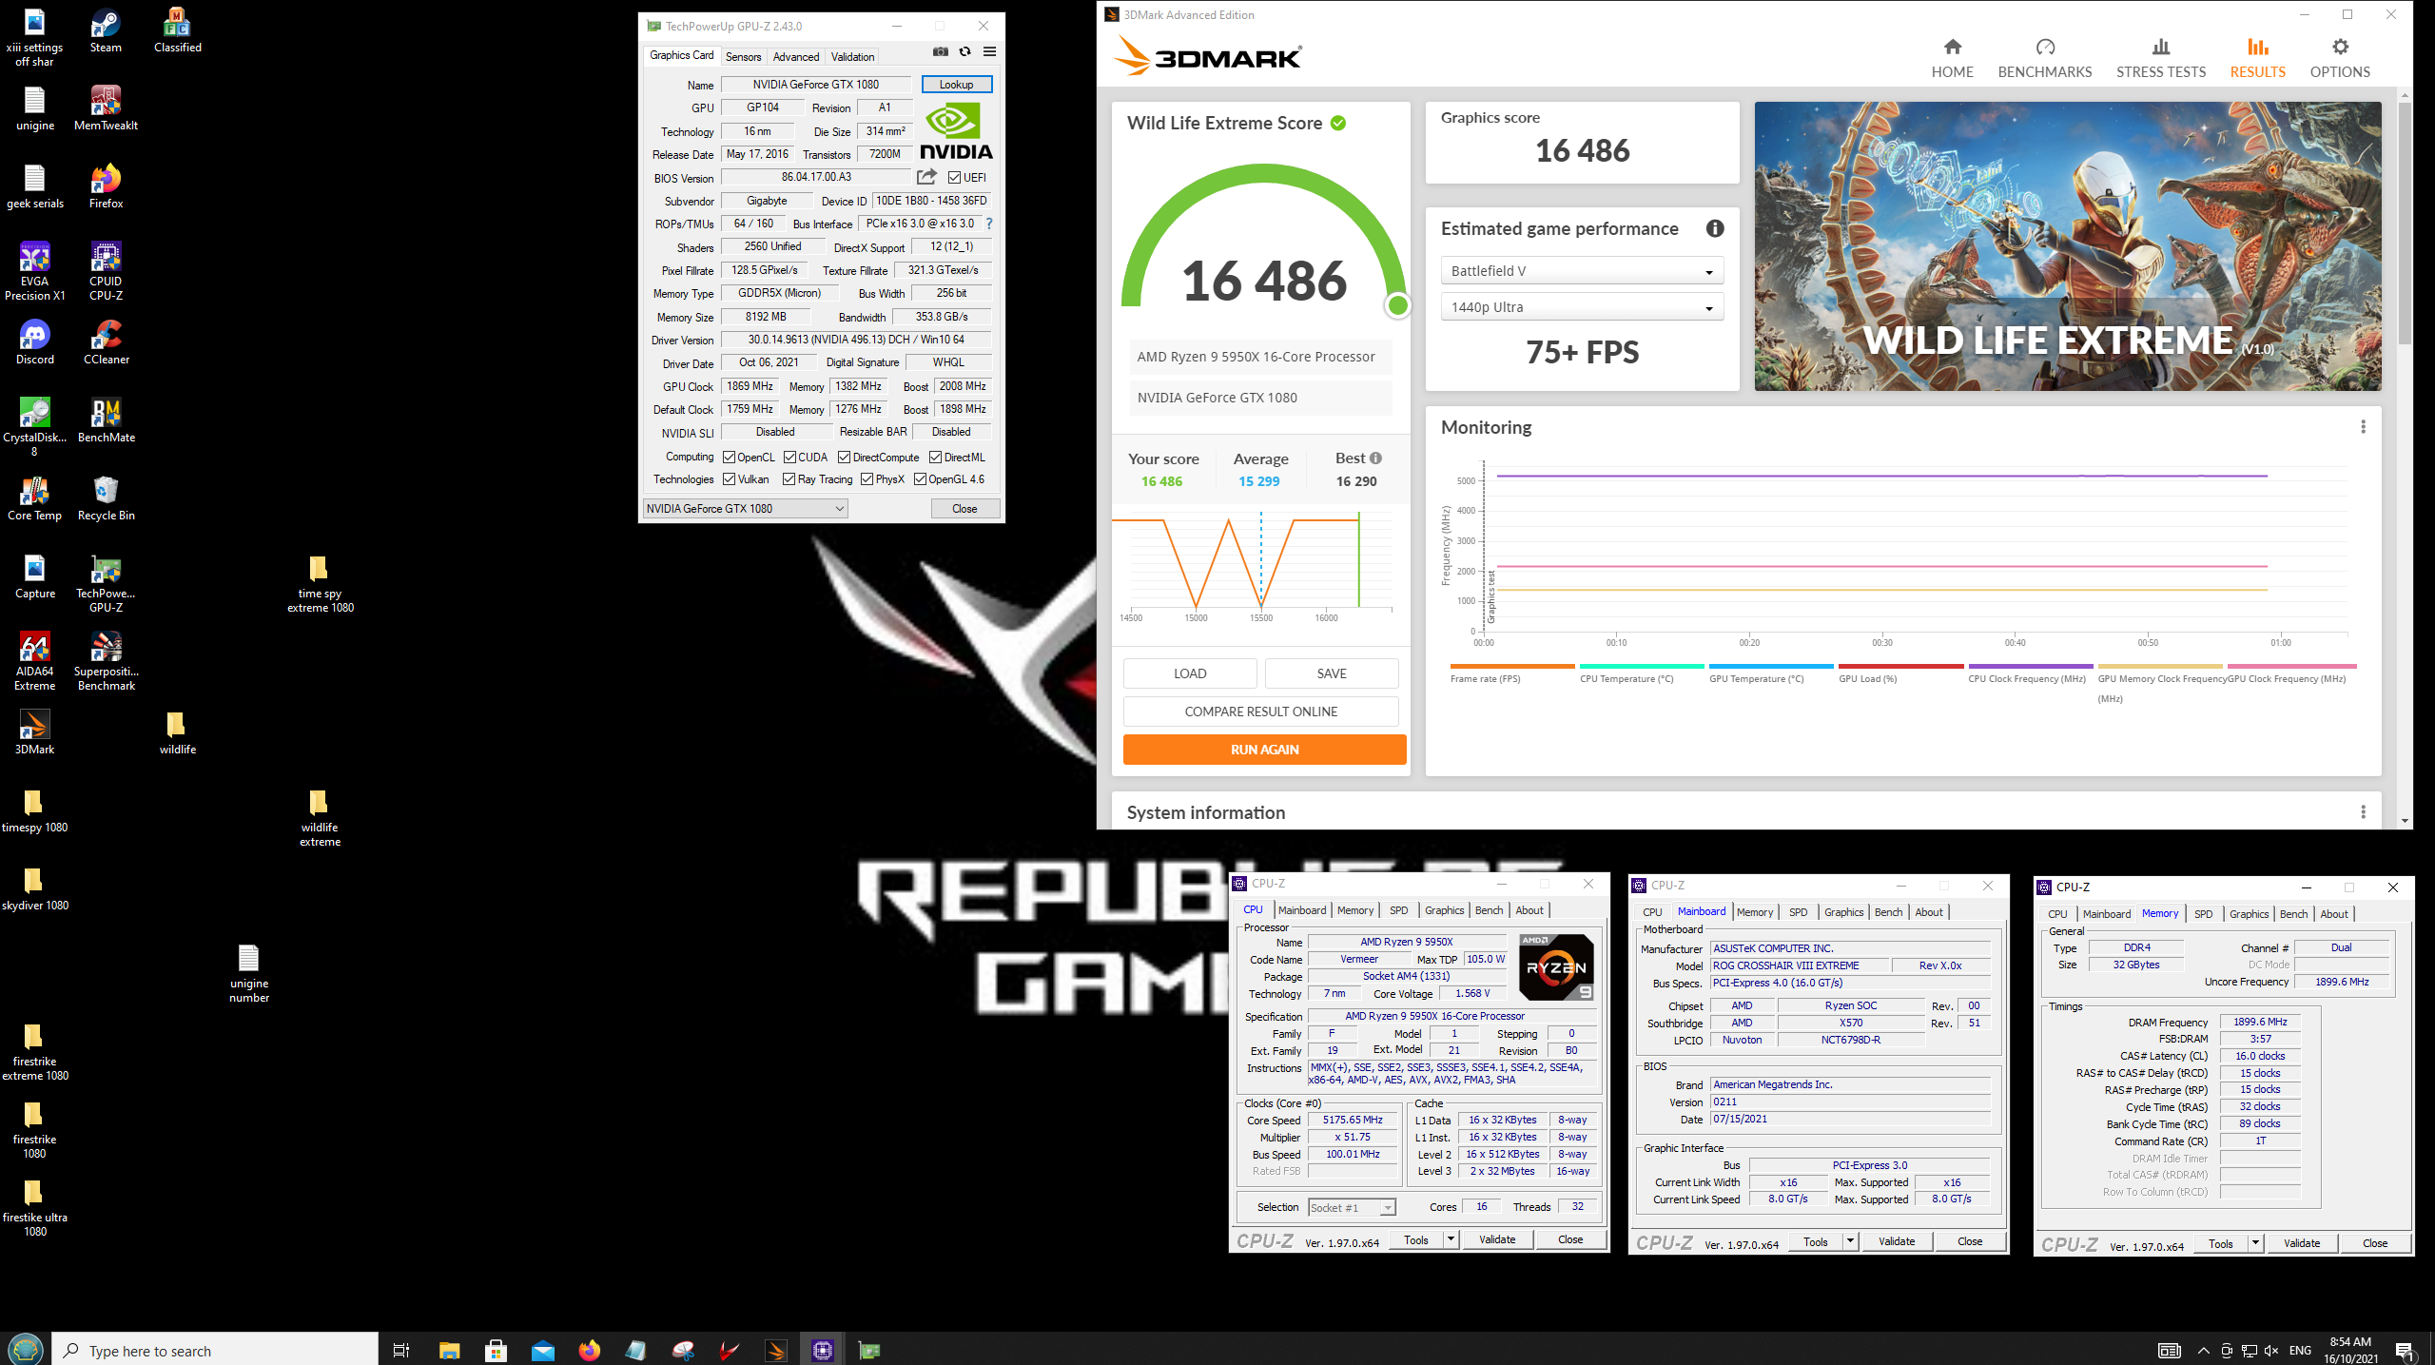Expand Tools arrow in CPU-Z CPU window
The width and height of the screenshot is (2435, 1365).
1451,1239
